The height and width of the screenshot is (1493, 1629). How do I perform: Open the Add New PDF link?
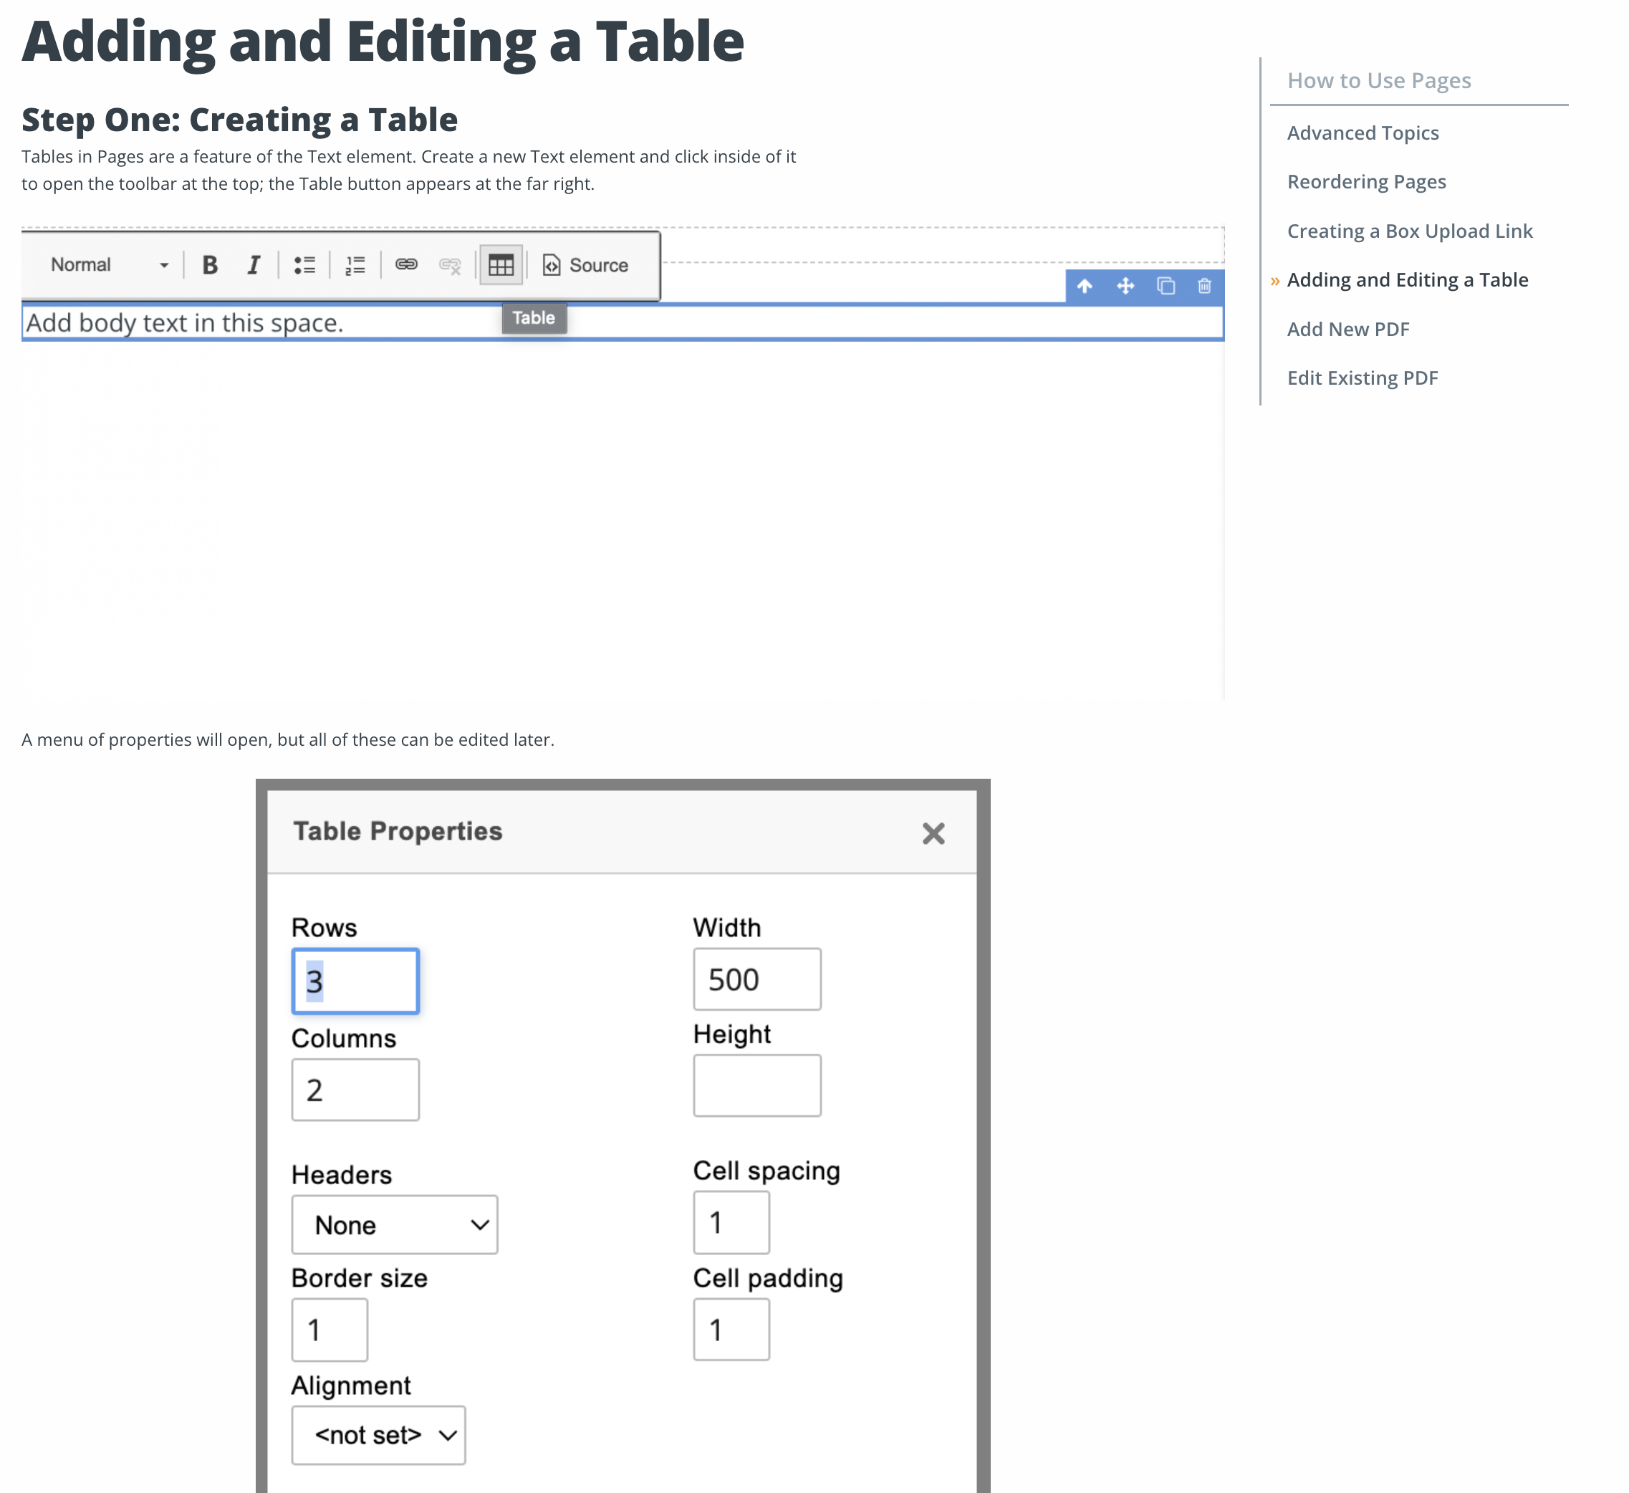pyautogui.click(x=1347, y=330)
